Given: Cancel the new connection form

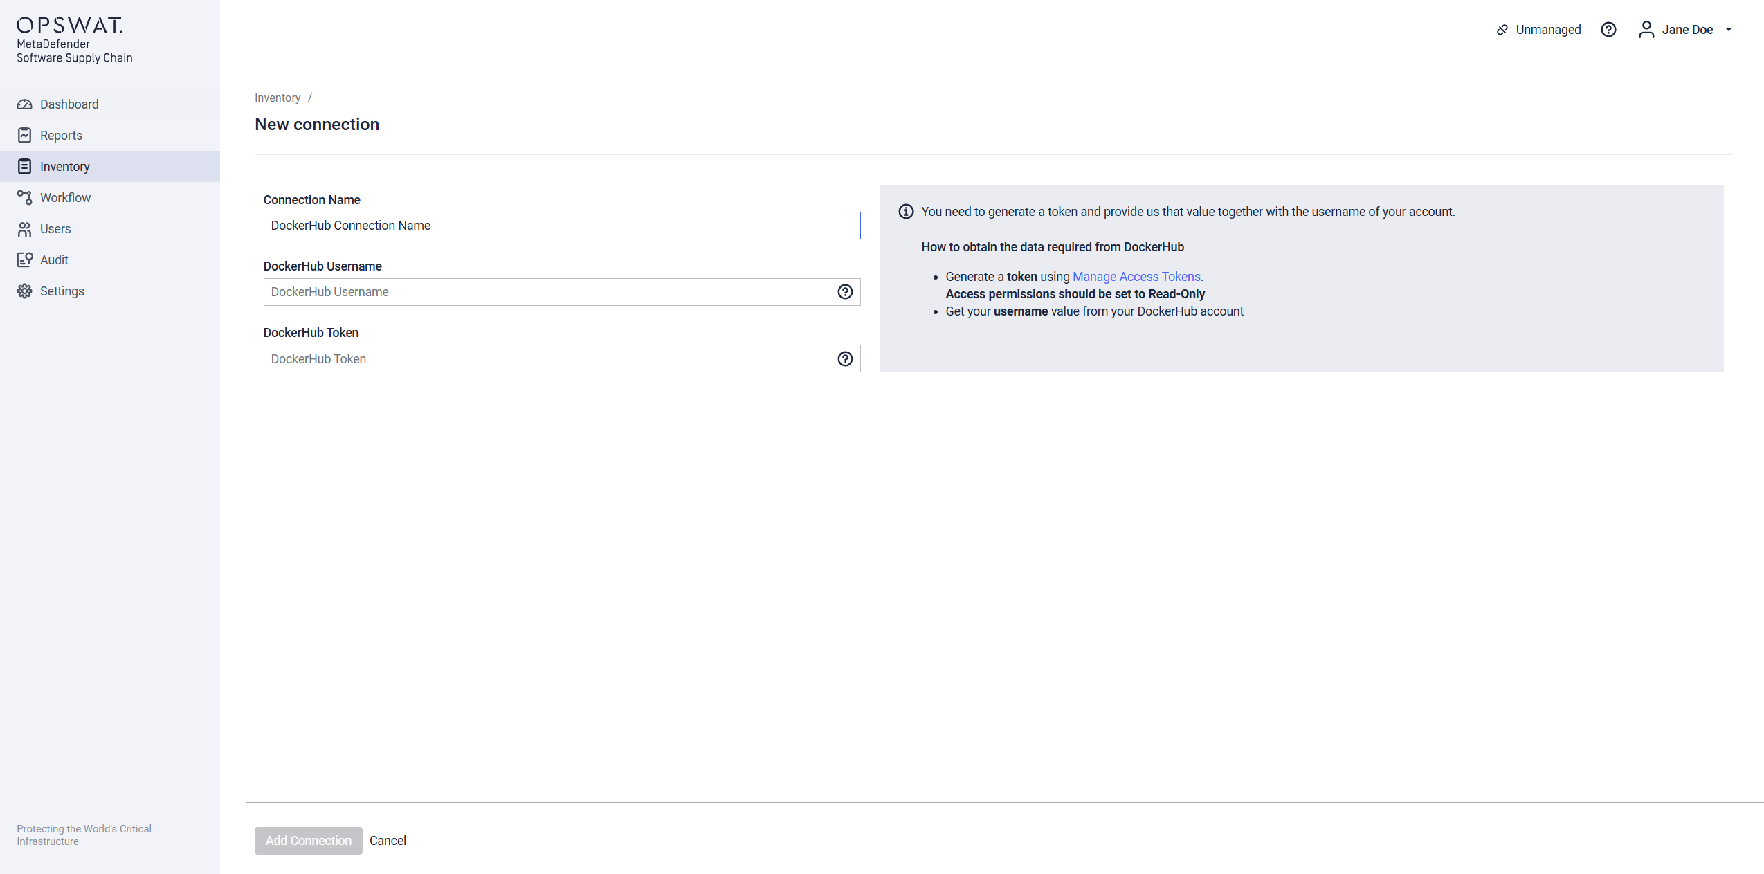Looking at the screenshot, I should pyautogui.click(x=388, y=841).
